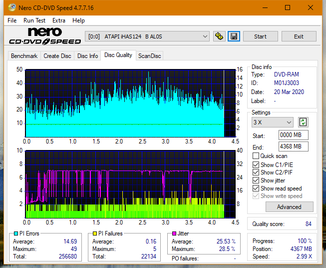
Task: Click the PI Failures and jitter graph
Action: pyautogui.click(x=130, y=184)
